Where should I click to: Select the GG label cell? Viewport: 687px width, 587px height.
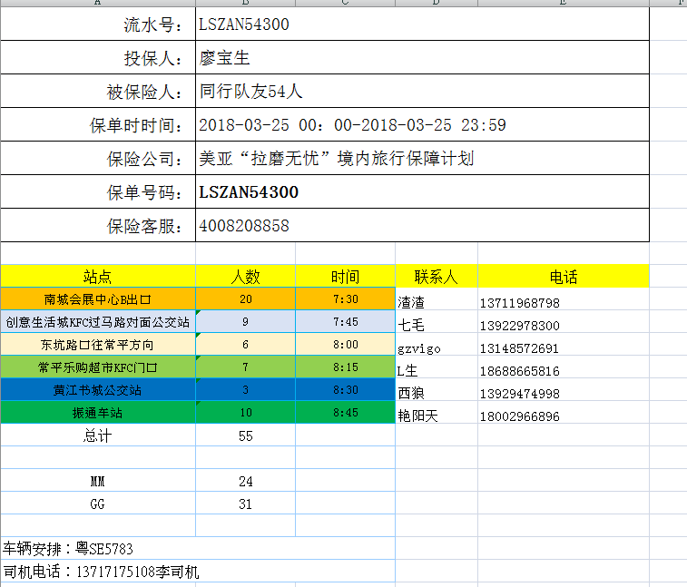coord(98,504)
